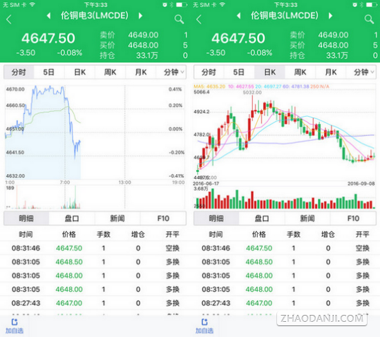Tap the daily candlestick chart on right screen
Image resolution: width=380 pixels, height=337 pixels.
click(285, 135)
